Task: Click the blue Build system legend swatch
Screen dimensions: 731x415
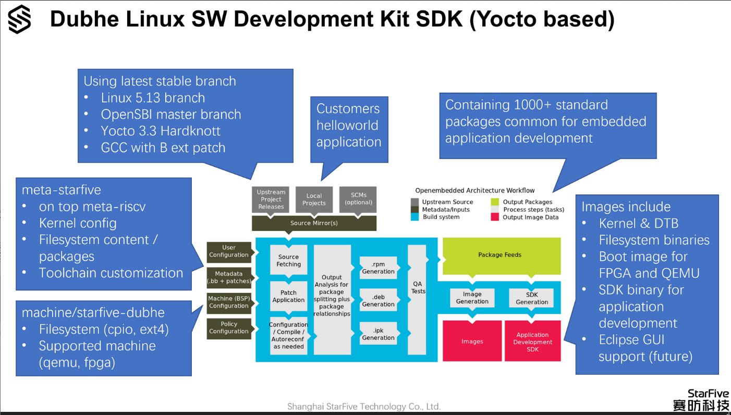Action: click(415, 217)
